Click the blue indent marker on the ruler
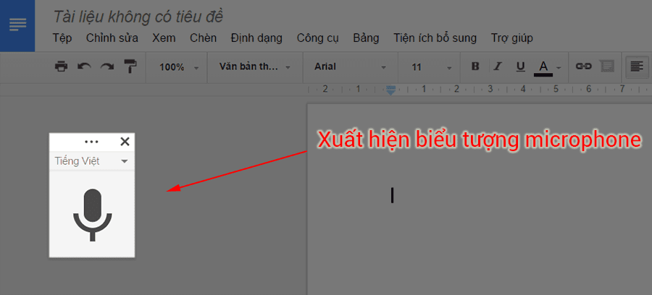The image size is (652, 295). [390, 90]
